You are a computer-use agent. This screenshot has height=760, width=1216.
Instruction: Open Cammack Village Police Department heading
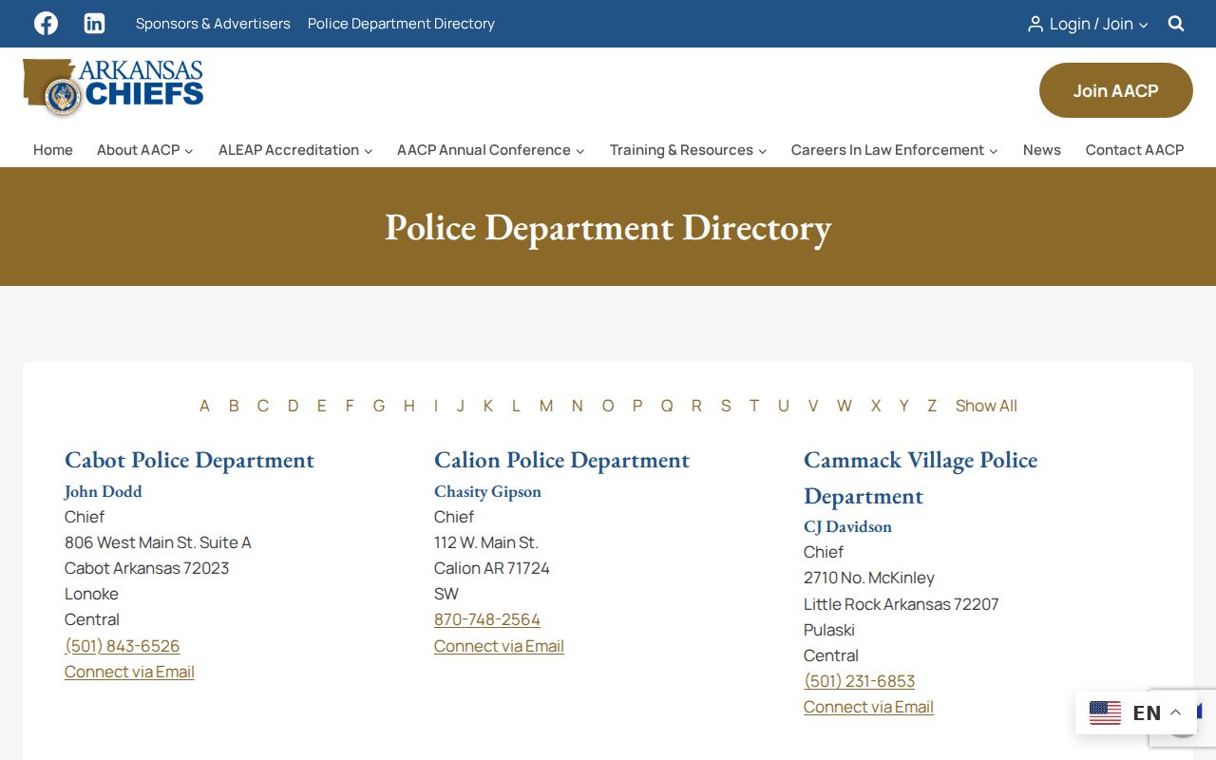[921, 478]
